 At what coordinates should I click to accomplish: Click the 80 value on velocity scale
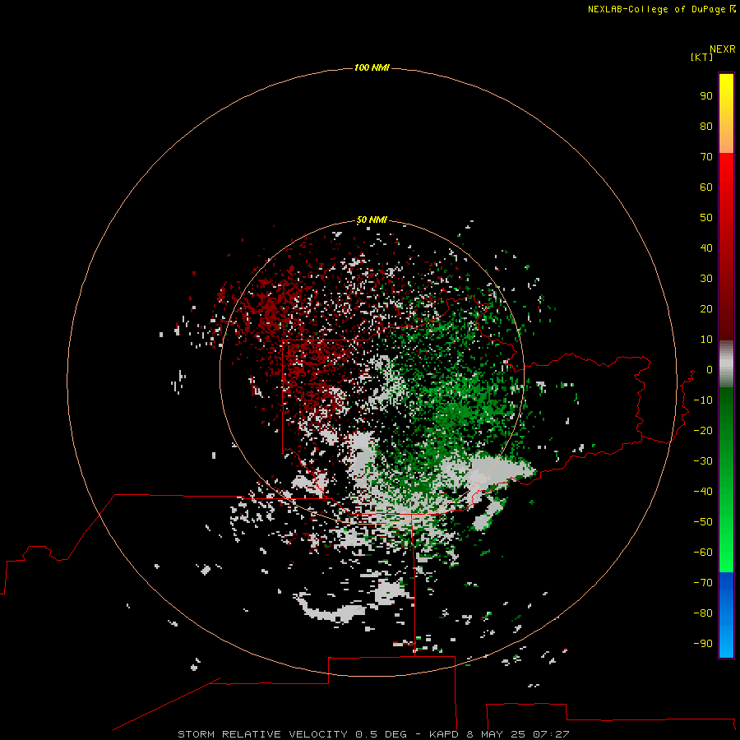[x=706, y=127]
